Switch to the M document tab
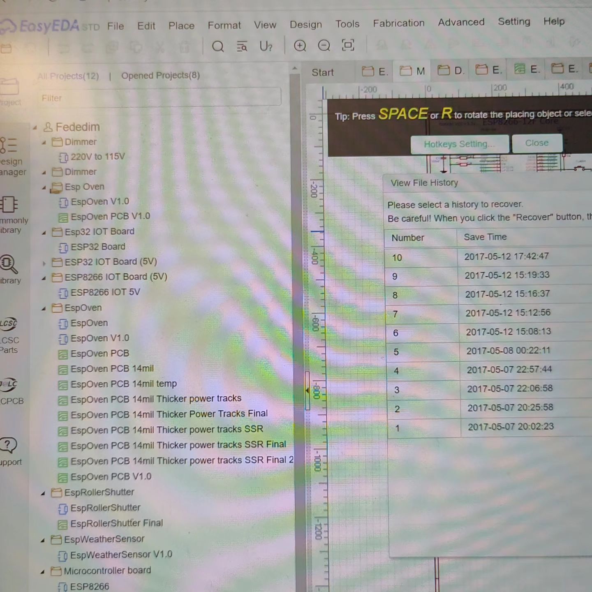The height and width of the screenshot is (592, 592). [x=412, y=71]
